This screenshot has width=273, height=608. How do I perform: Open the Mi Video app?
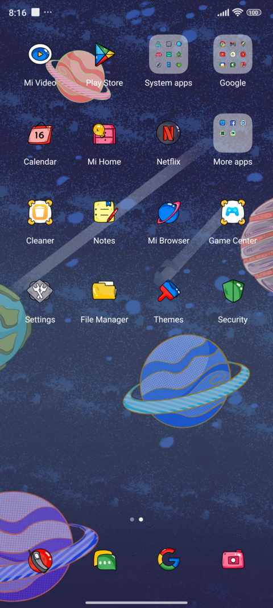point(40,54)
